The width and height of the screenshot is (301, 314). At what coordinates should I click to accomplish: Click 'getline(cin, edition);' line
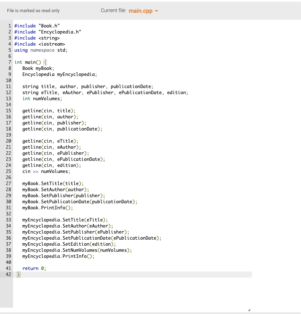(52, 165)
